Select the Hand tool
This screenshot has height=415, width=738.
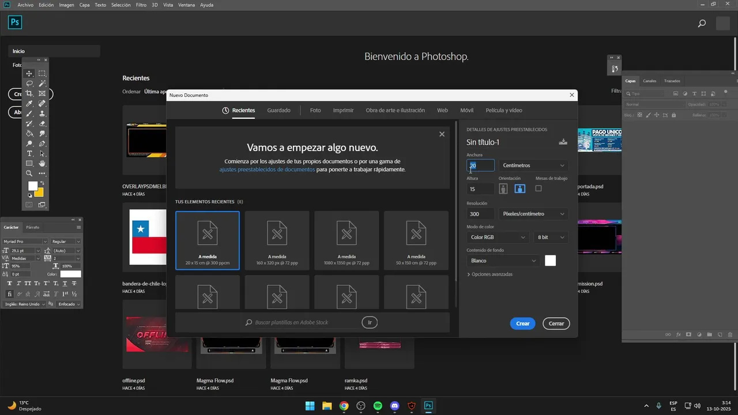click(42, 164)
